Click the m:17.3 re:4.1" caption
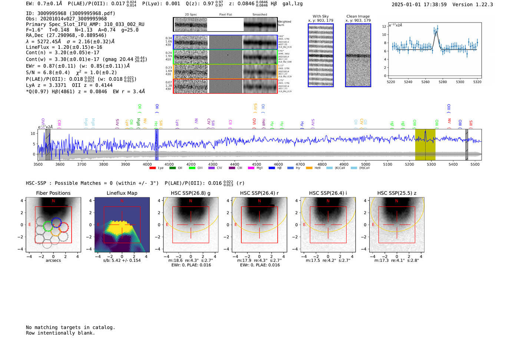 click(397, 260)
